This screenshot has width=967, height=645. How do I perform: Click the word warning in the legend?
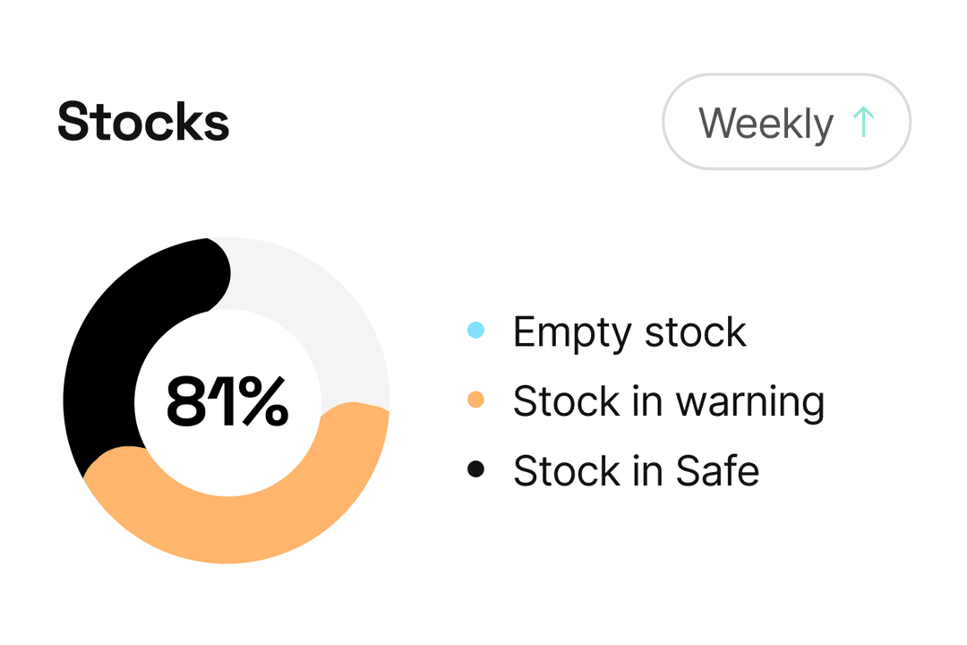[749, 401]
